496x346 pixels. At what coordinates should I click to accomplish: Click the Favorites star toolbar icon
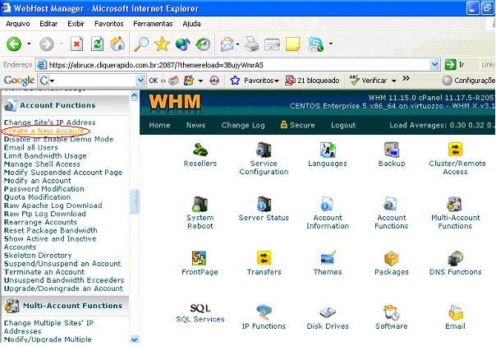point(162,44)
